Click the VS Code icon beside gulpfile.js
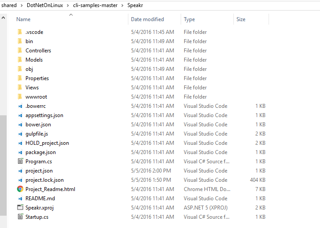Viewport: 320px width, 228px height. [20, 134]
